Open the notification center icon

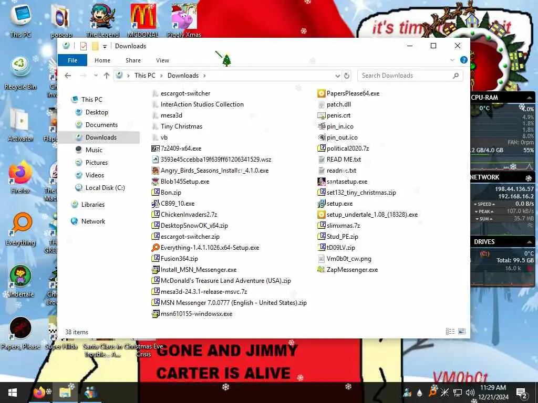point(522,393)
